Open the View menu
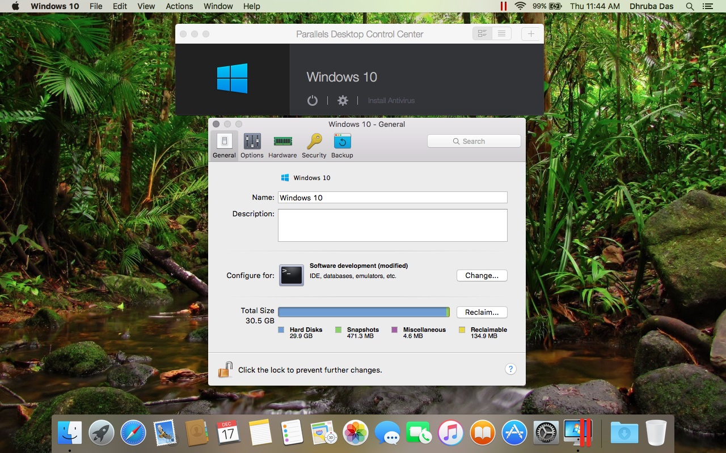 [x=146, y=6]
